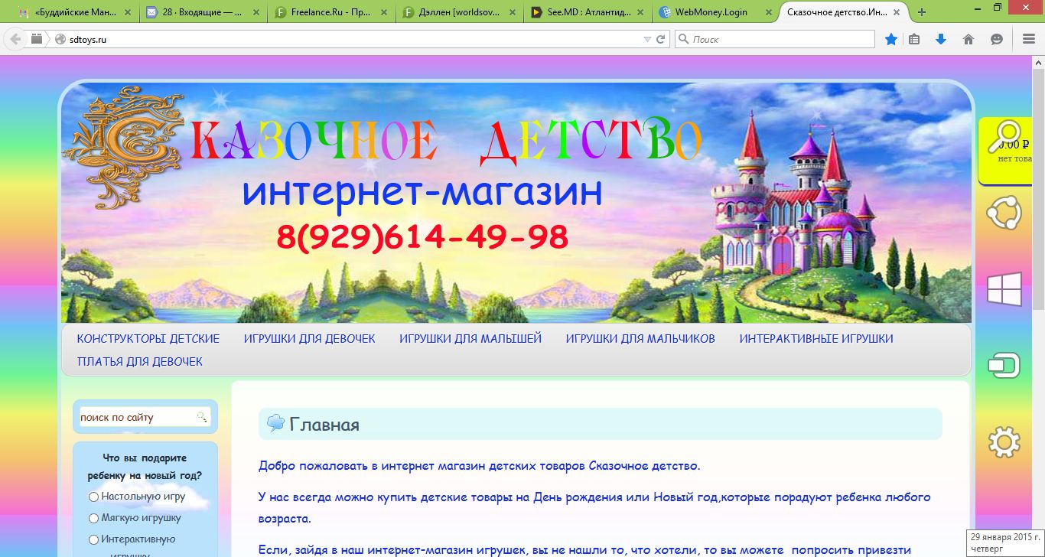Switch to the «Буддийские Ман… tab
The image size is (1045, 557).
pyautogui.click(x=73, y=12)
